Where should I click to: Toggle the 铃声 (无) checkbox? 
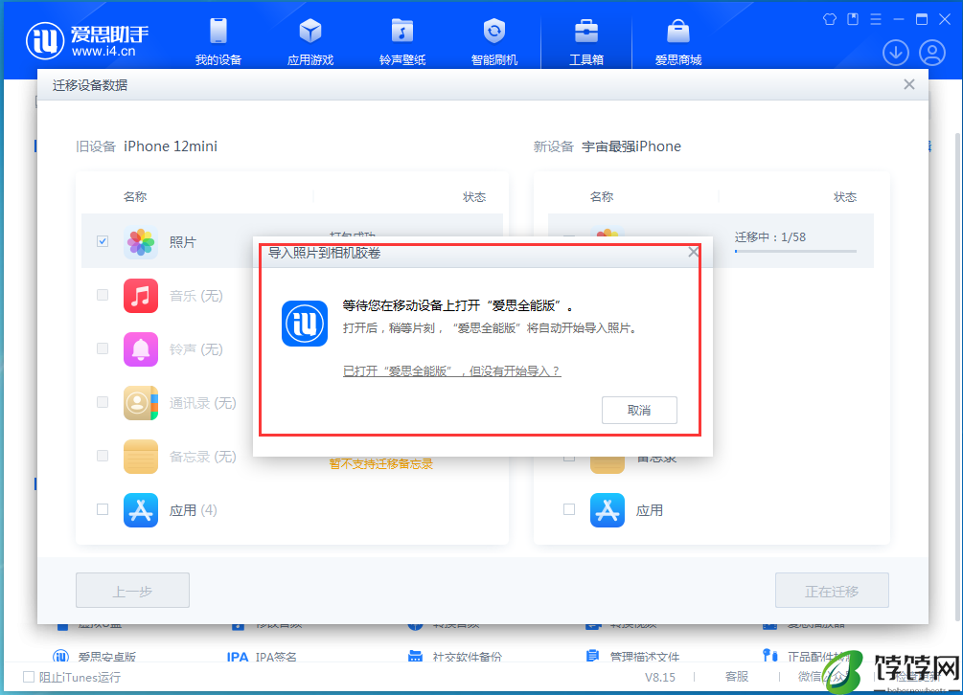pyautogui.click(x=103, y=348)
